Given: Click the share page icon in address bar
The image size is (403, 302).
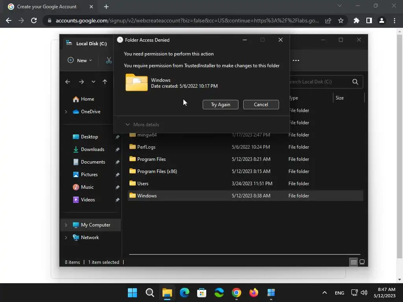Looking at the screenshot, I should pos(328,20).
